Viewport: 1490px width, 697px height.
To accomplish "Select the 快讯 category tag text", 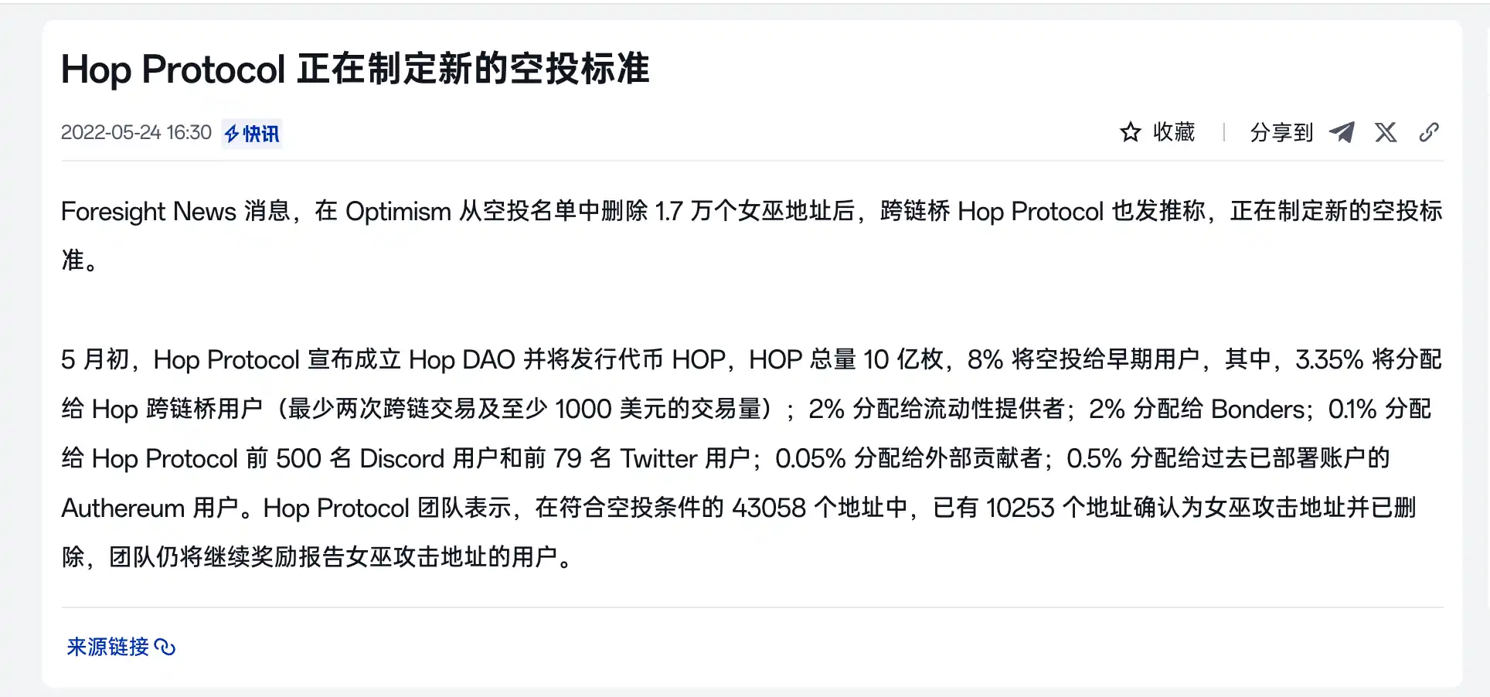I will [x=261, y=134].
